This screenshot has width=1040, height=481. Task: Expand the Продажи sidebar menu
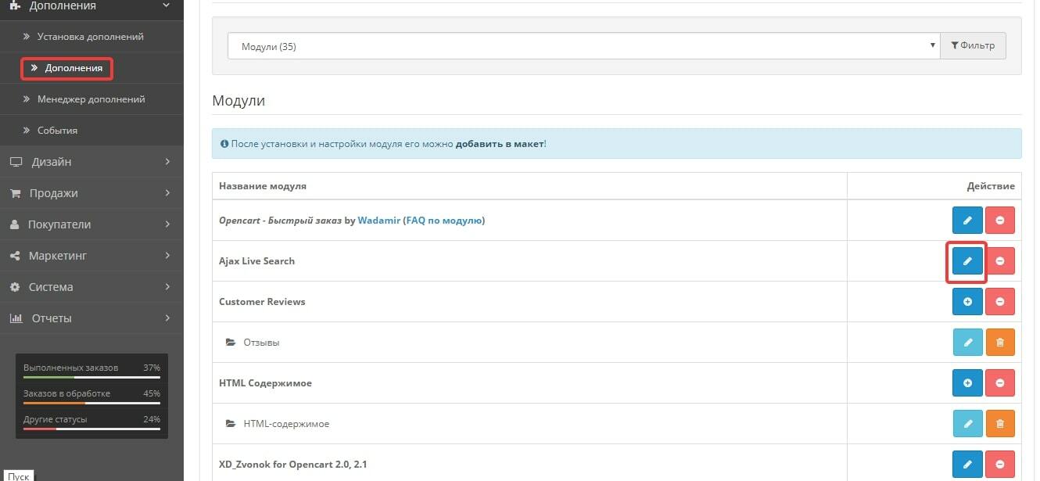[x=91, y=193]
